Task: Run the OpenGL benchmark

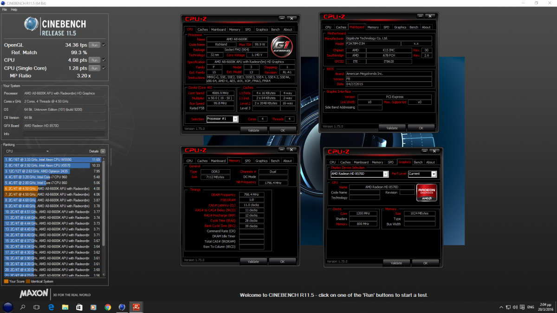Action: [95, 45]
